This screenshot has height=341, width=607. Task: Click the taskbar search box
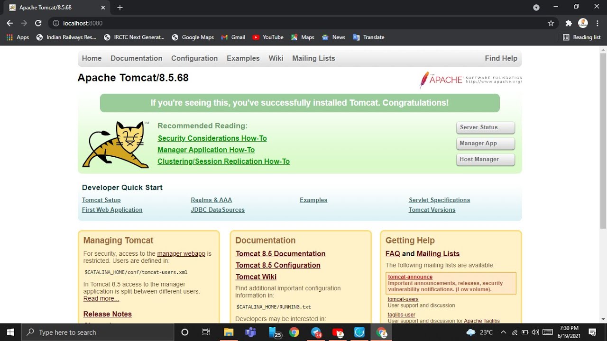[98, 332]
